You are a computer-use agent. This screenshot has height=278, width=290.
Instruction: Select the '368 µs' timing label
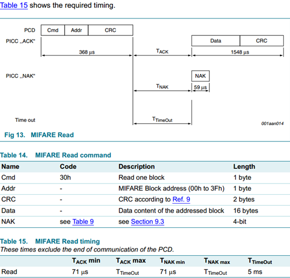pos(87,52)
